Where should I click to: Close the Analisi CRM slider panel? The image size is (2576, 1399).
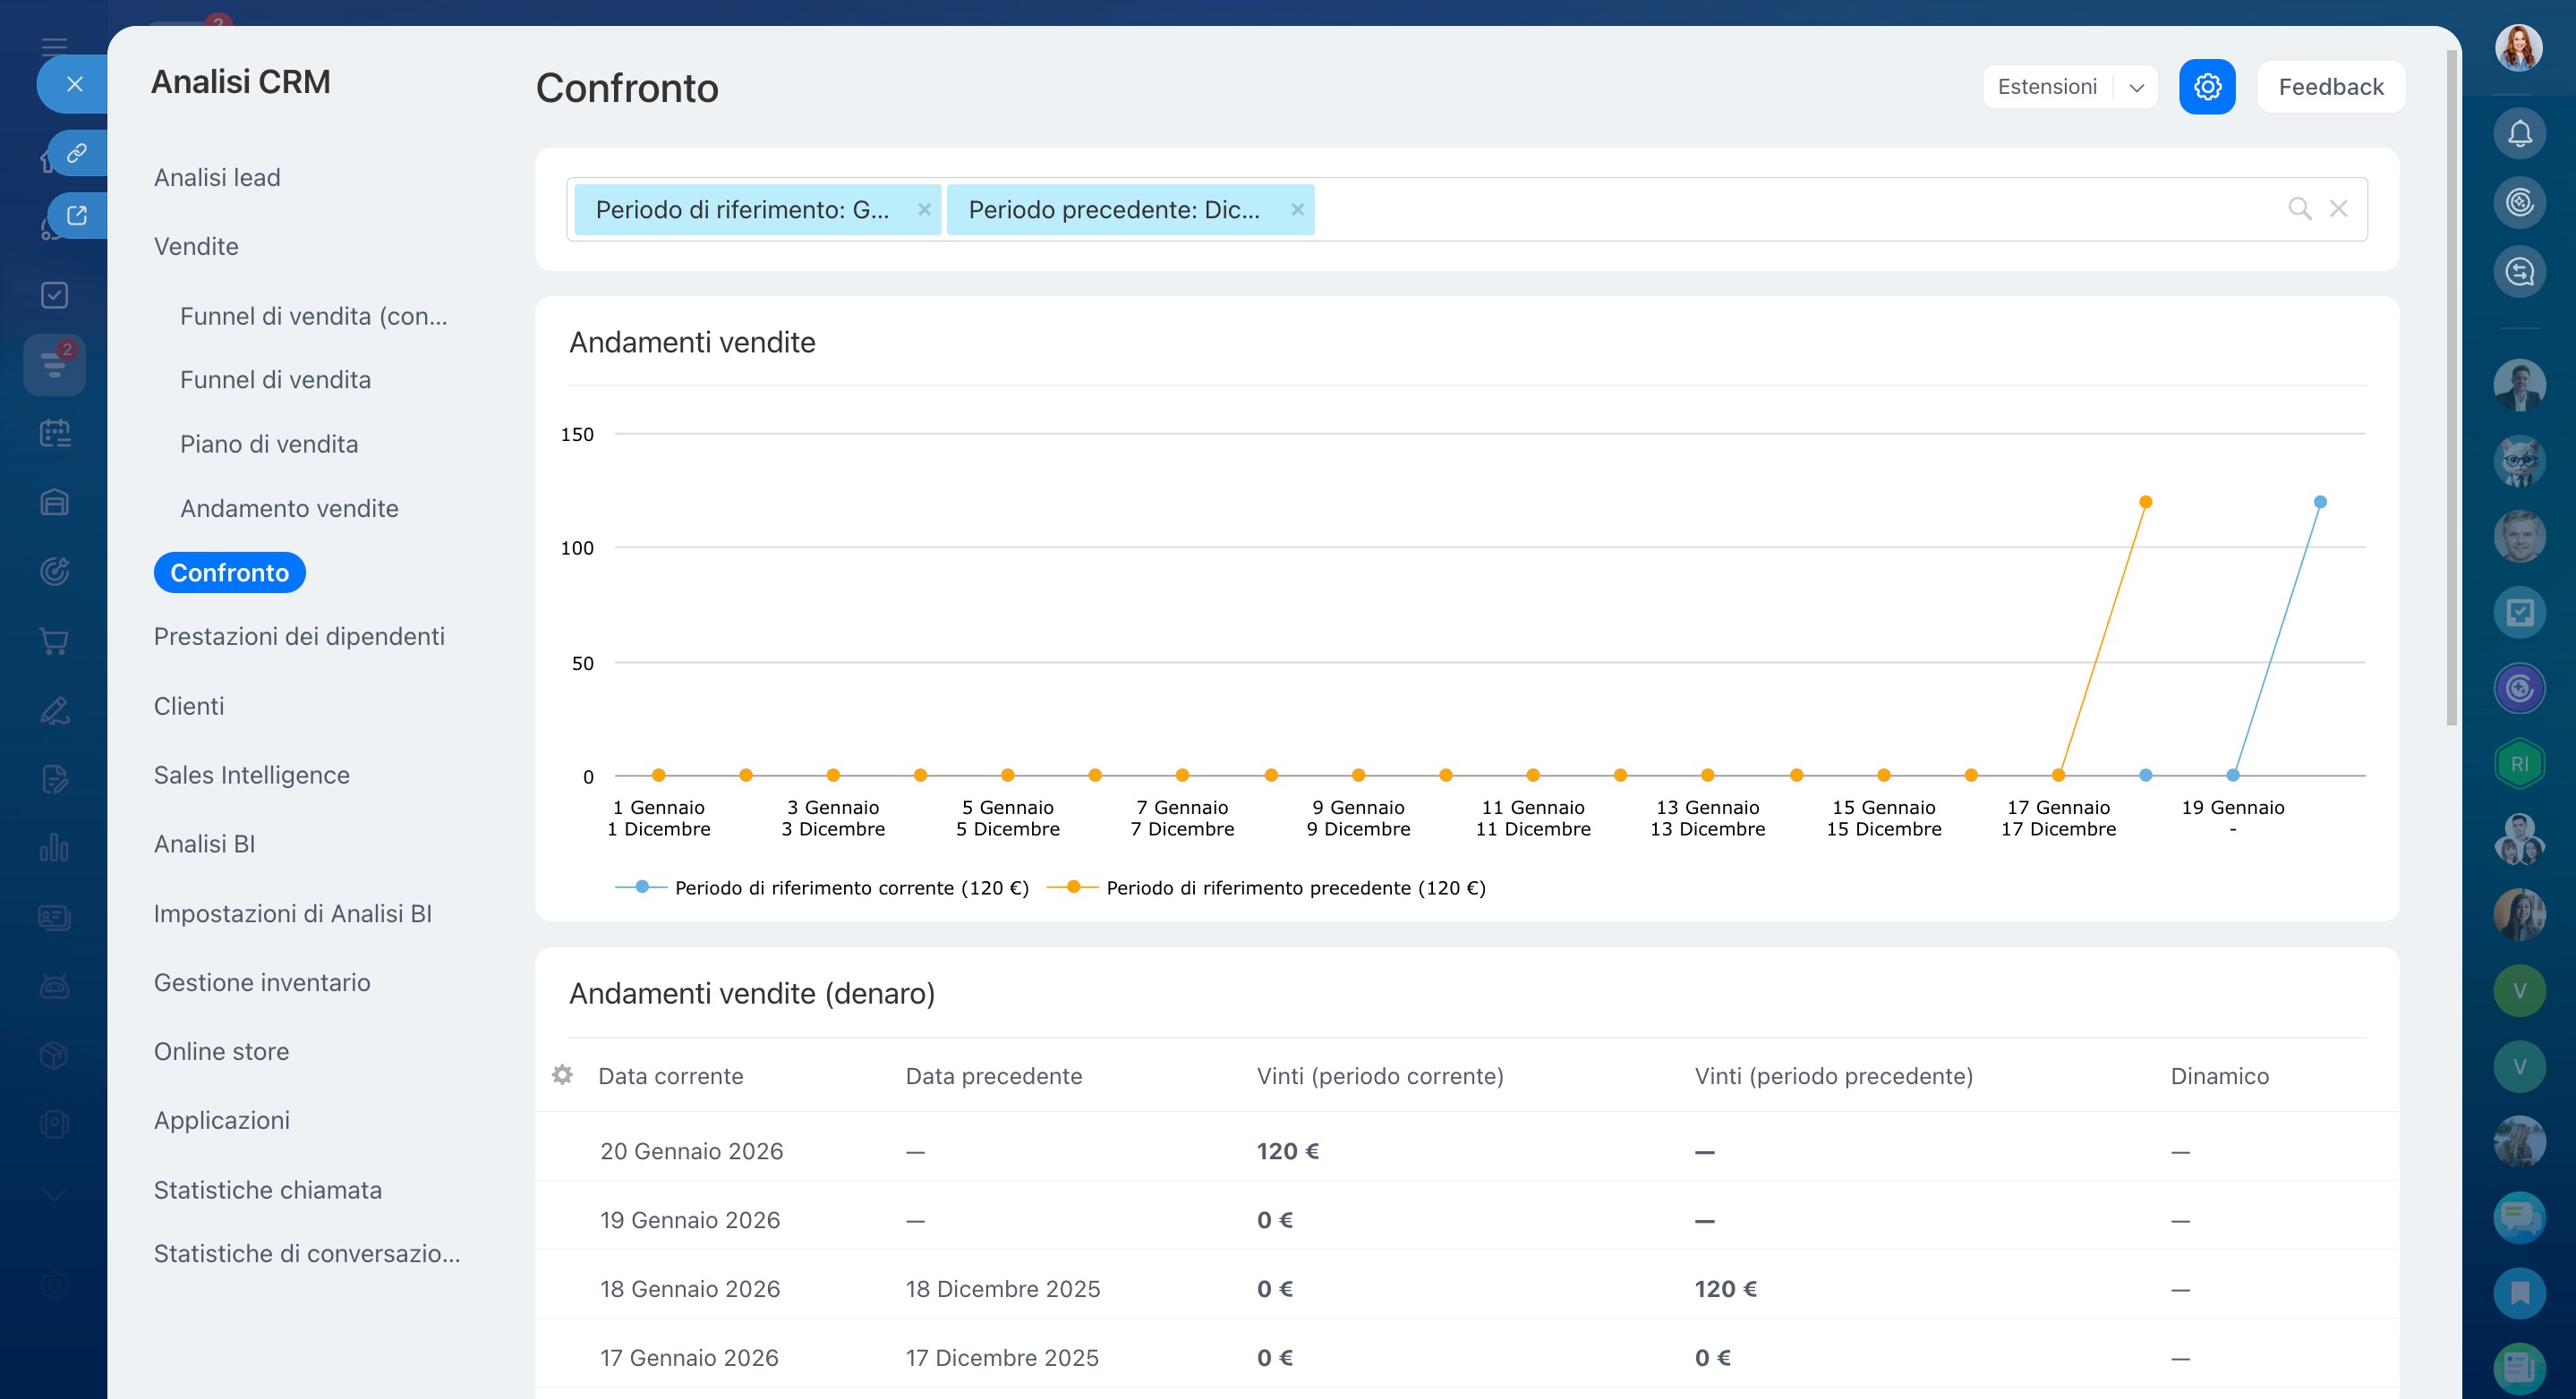tap(74, 84)
